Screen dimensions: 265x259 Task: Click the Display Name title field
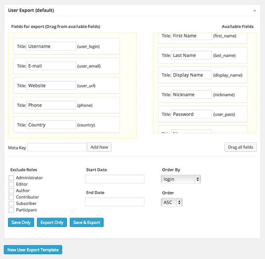(x=191, y=75)
